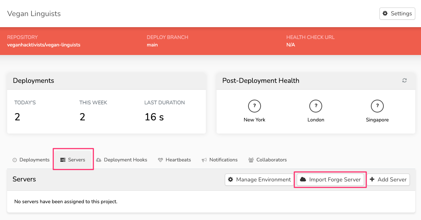Open the Deployments tab
The image size is (421, 220).
[31, 160]
